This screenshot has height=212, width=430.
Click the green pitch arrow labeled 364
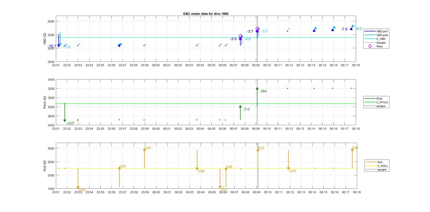click(x=257, y=97)
